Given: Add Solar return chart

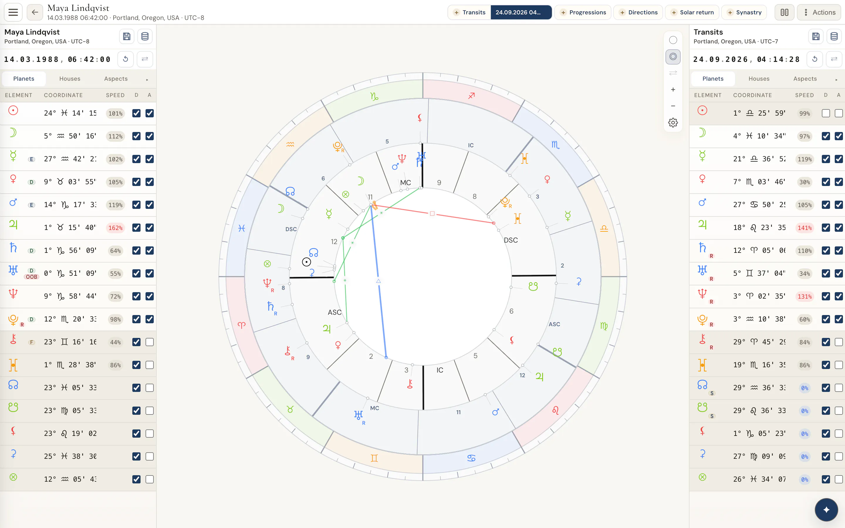Looking at the screenshot, I should (692, 12).
